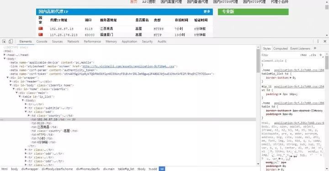Click DOM row ellipsis actions indicator
Viewport: 329px width, 171px height.
pyautogui.click(x=2, y=119)
